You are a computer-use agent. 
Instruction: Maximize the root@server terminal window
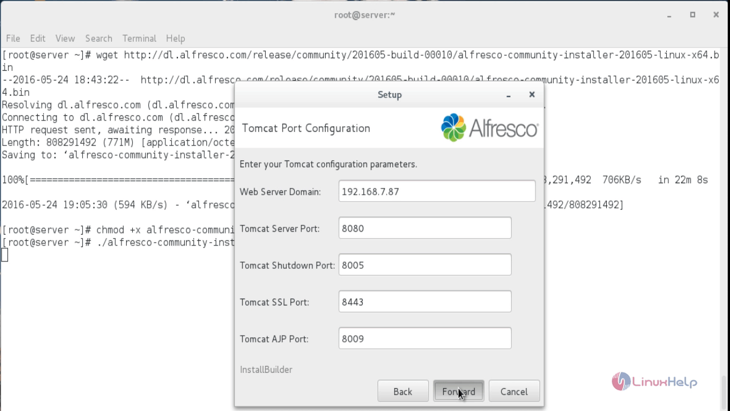click(x=692, y=15)
